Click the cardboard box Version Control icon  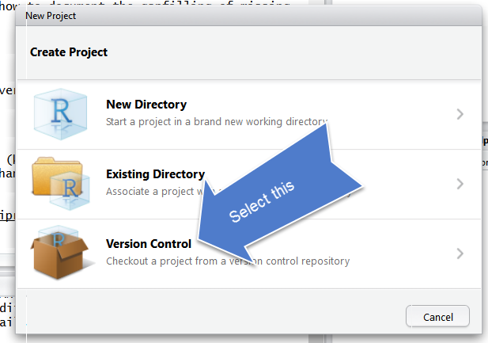coord(60,252)
